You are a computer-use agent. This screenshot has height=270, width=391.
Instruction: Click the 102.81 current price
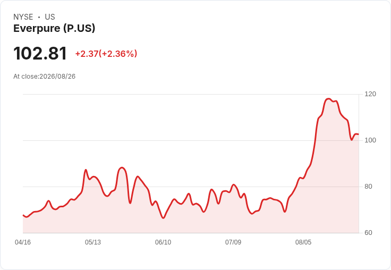(x=40, y=53)
